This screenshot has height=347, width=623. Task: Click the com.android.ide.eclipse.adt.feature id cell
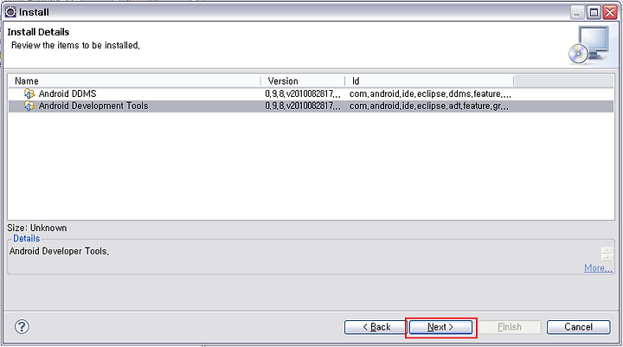pyautogui.click(x=429, y=106)
